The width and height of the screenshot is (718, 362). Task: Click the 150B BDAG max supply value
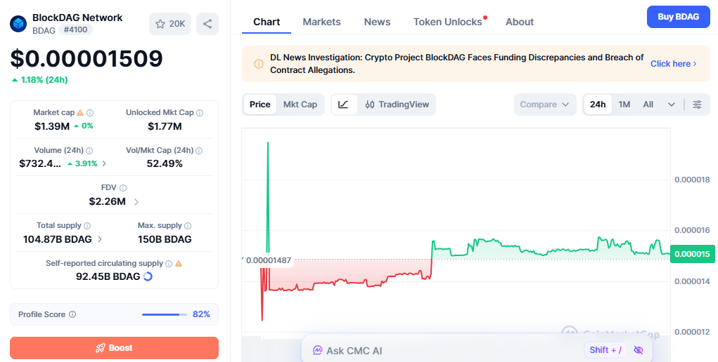[165, 239]
